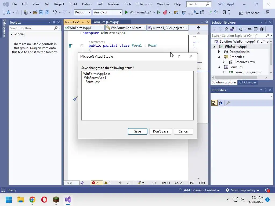Expand the Form1.Designer.cs node
The height and width of the screenshot is (206, 275).
[224, 72]
